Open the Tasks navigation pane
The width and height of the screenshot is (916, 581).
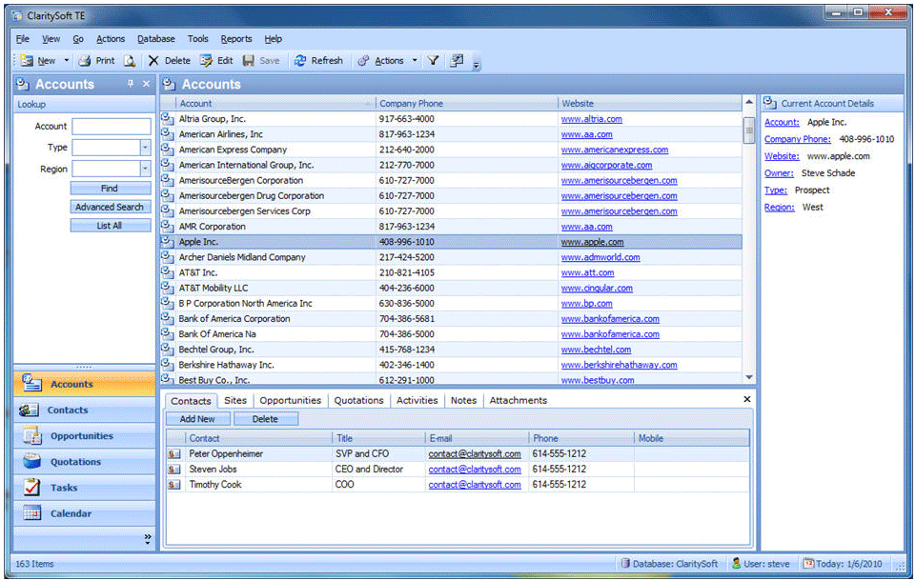click(x=64, y=488)
